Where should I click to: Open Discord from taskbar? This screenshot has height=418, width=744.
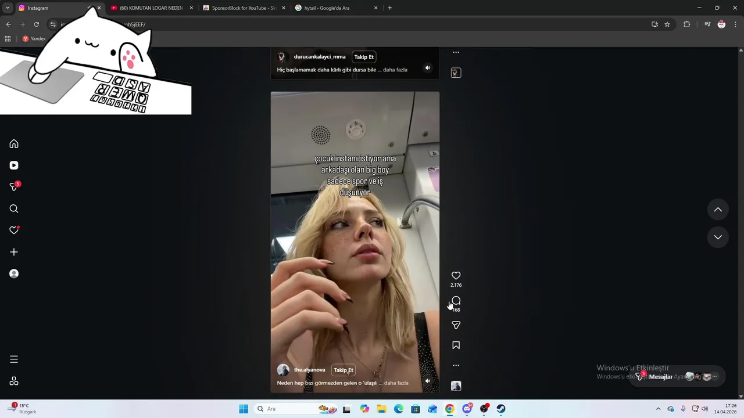(x=467, y=409)
